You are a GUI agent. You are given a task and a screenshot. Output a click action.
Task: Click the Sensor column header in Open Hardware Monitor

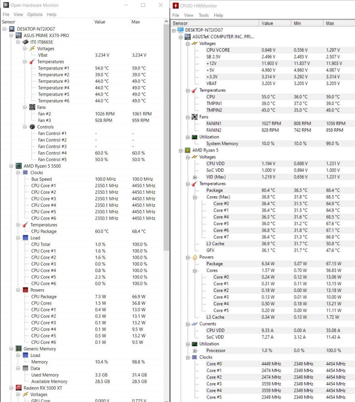click(x=47, y=22)
